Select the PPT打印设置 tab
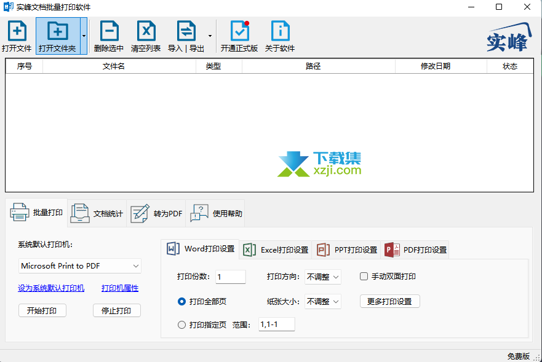This screenshot has width=542, height=362. coord(346,250)
